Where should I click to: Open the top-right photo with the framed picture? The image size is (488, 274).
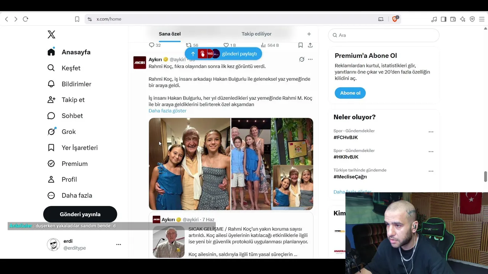[x=292, y=141]
